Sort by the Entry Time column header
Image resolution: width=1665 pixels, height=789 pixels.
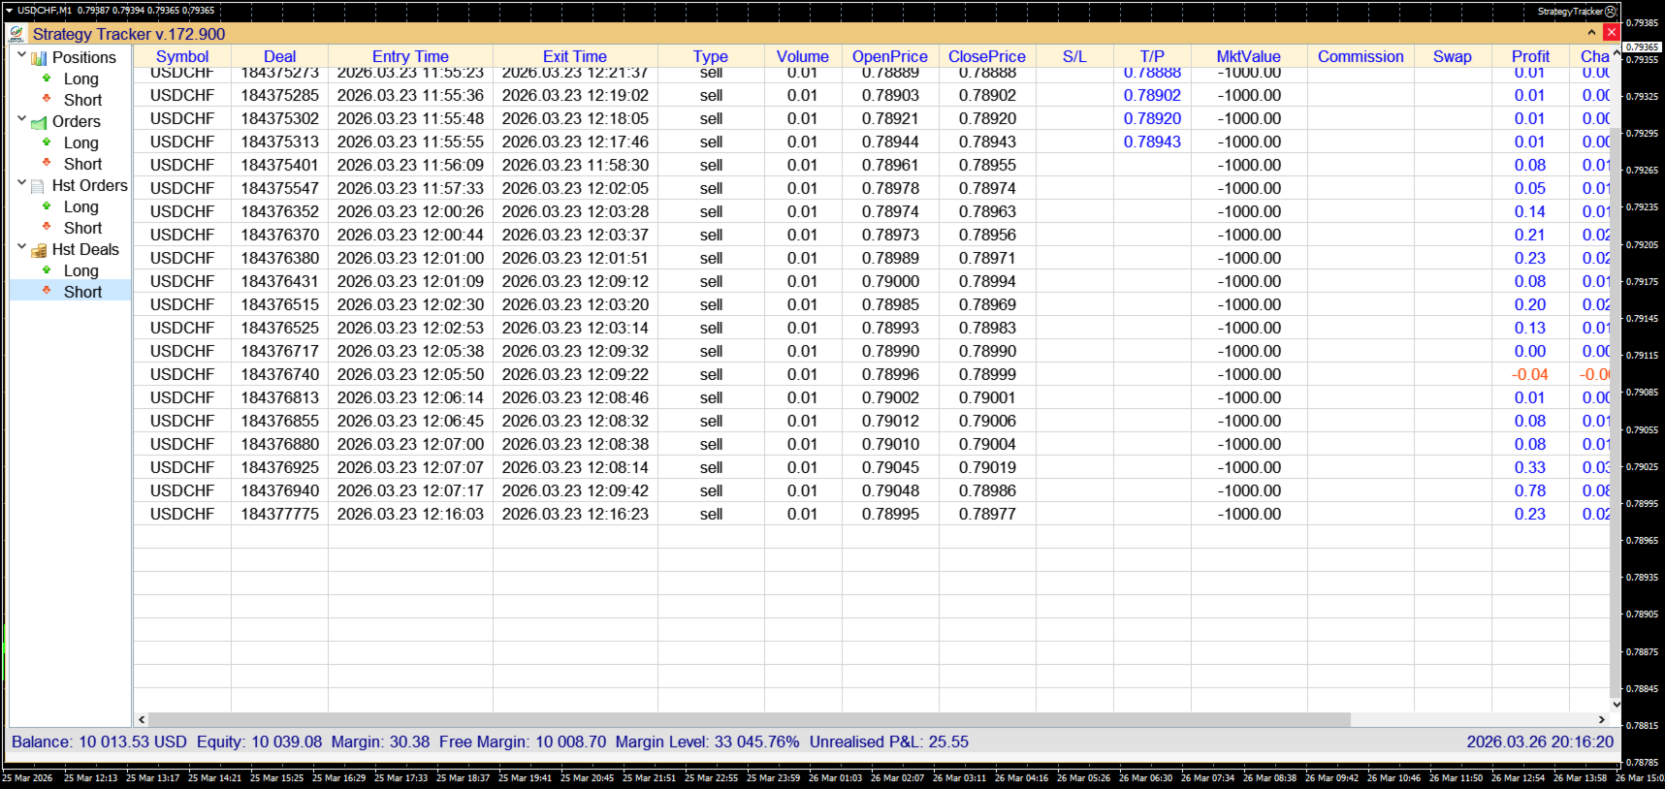(410, 56)
